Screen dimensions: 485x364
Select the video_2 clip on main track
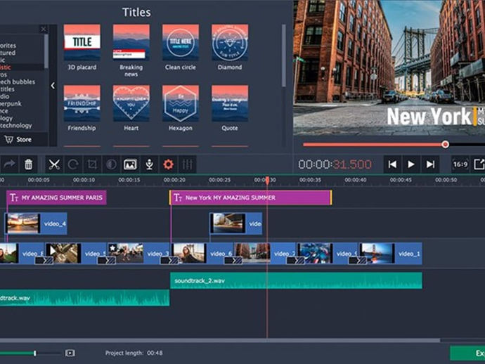pyautogui.click(x=265, y=253)
